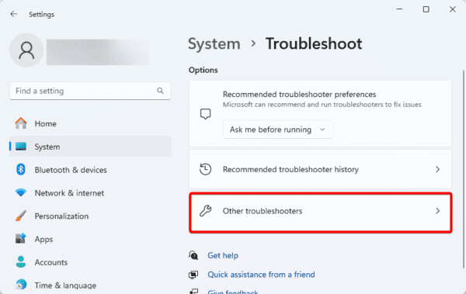The image size is (466, 294).
Task: Click the Accounts person icon
Action: [x=21, y=262]
